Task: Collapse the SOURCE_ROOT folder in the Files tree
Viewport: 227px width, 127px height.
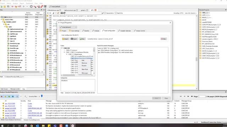Action: (x=2, y=22)
